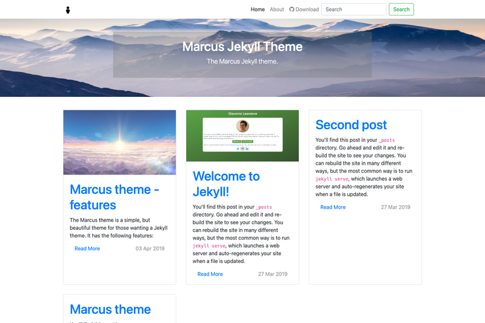Read More on Marcus theme features card
485x323 pixels.
(x=87, y=248)
